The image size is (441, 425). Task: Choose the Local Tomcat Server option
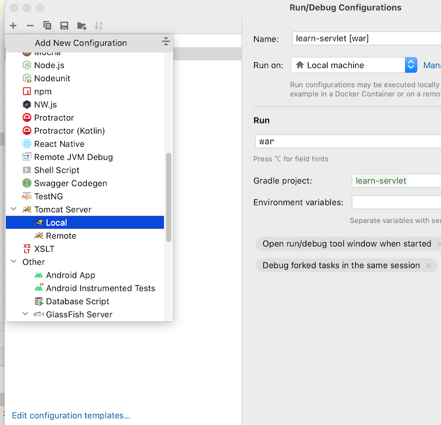pos(56,222)
